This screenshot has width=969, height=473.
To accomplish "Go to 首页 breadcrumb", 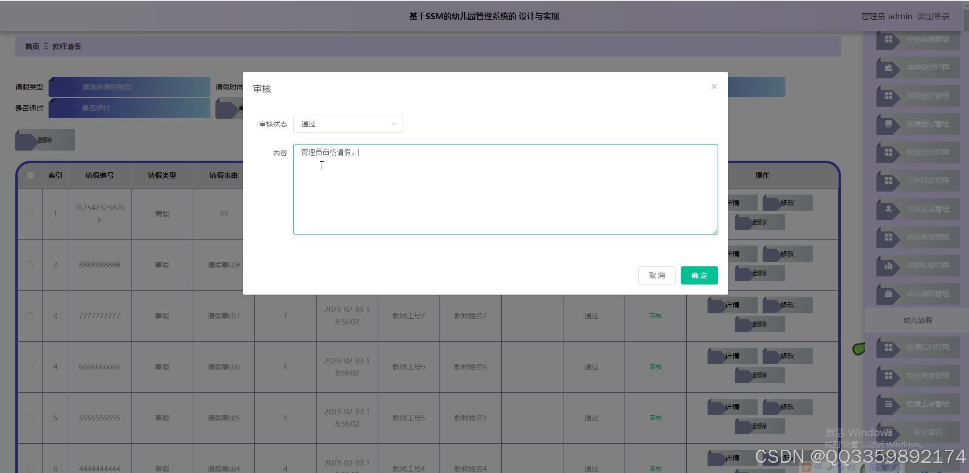I will [x=32, y=46].
